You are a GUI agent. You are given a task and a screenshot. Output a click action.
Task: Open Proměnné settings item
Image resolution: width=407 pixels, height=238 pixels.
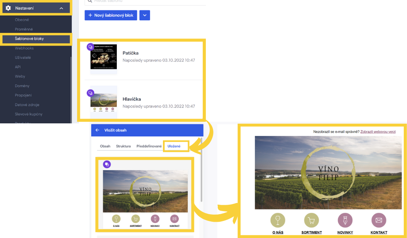(23, 29)
